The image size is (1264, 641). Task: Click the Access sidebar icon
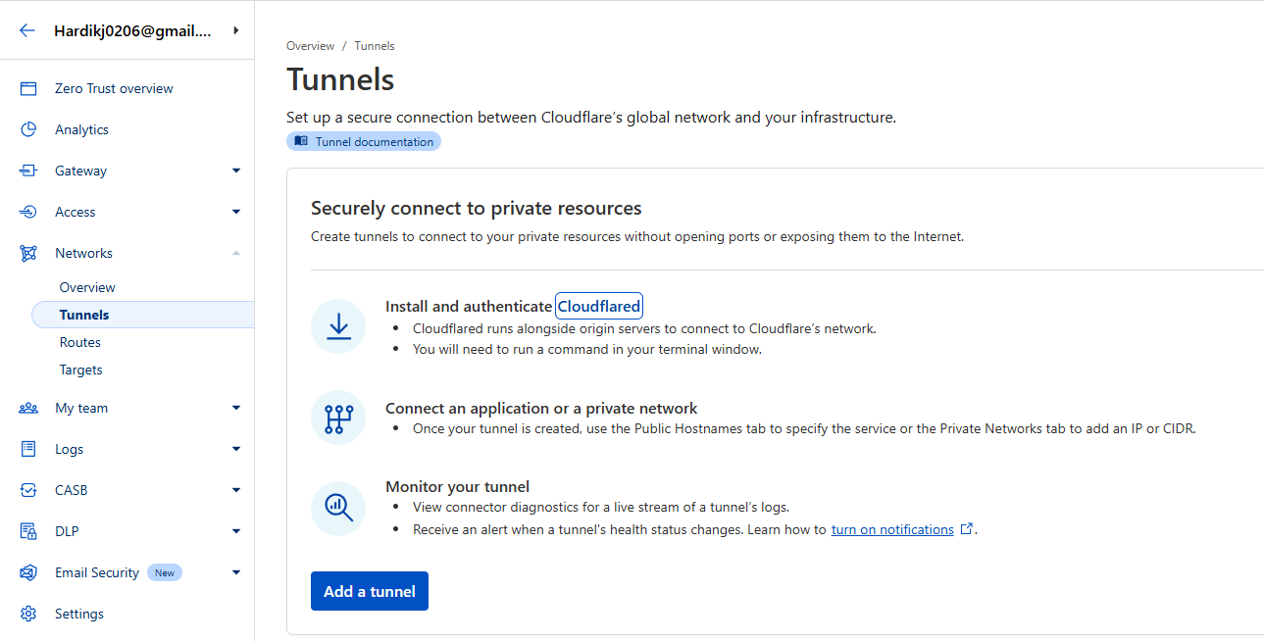coord(28,212)
